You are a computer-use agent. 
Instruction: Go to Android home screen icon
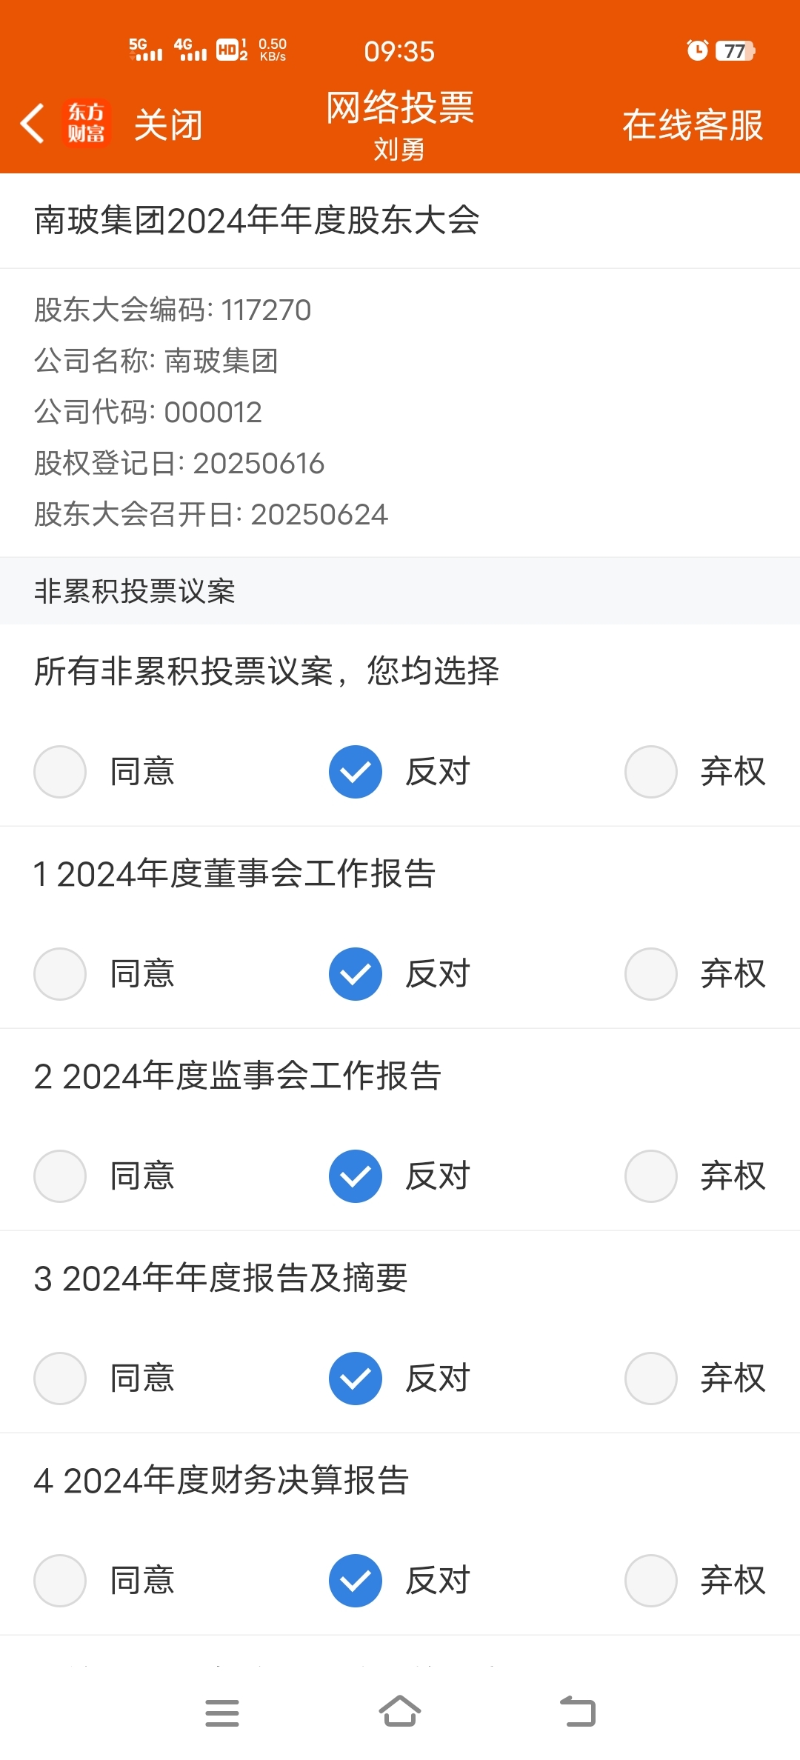[400, 1711]
